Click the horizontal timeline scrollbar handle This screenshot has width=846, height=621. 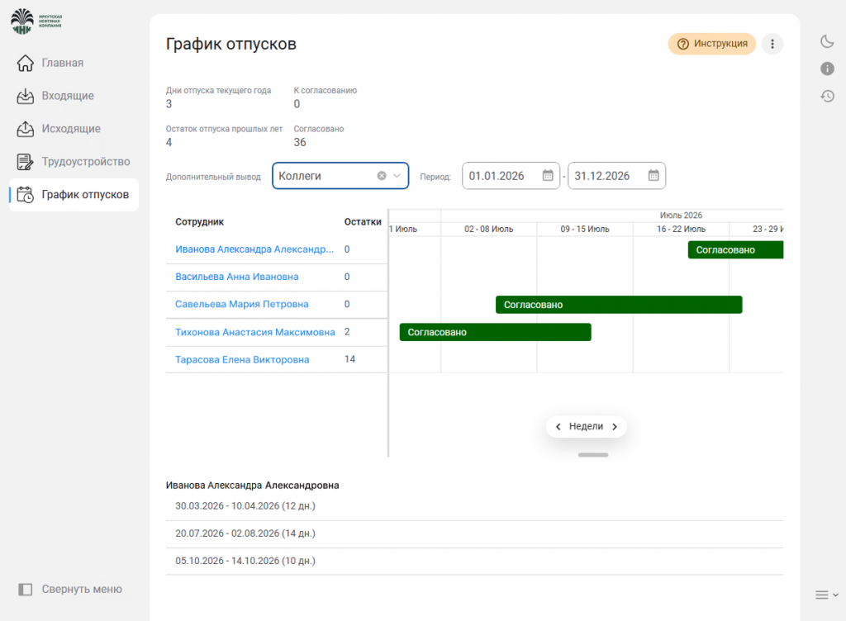[593, 455]
